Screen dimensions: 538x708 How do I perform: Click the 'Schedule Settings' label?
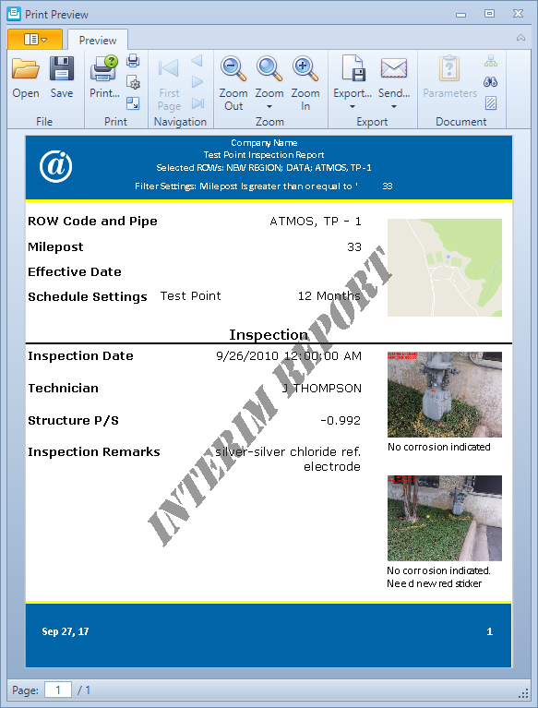[88, 296]
